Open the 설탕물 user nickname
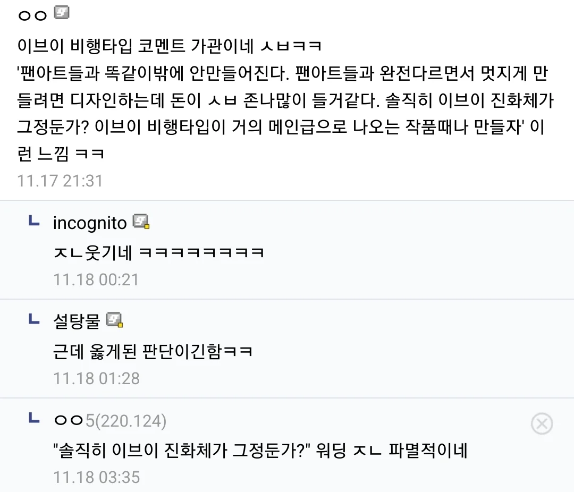Image resolution: width=574 pixels, height=492 pixels. (77, 321)
